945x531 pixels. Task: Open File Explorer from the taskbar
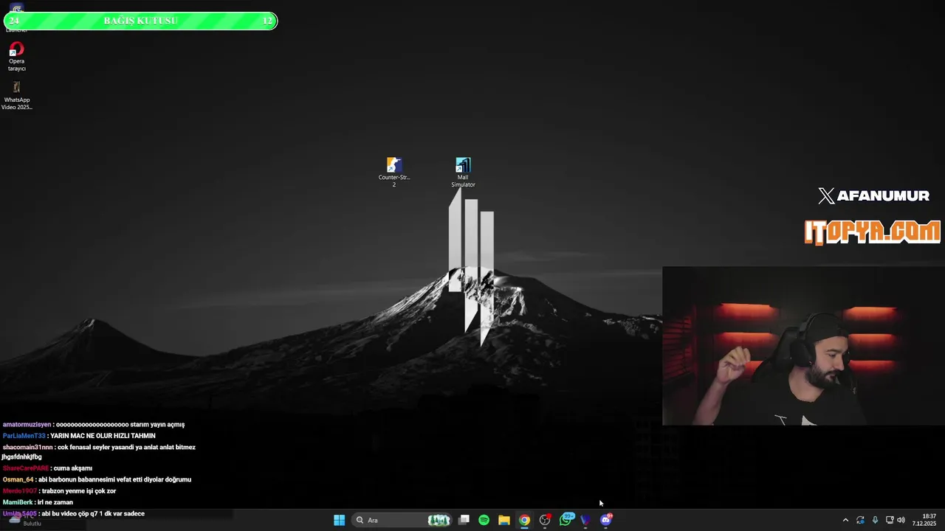pos(504,520)
